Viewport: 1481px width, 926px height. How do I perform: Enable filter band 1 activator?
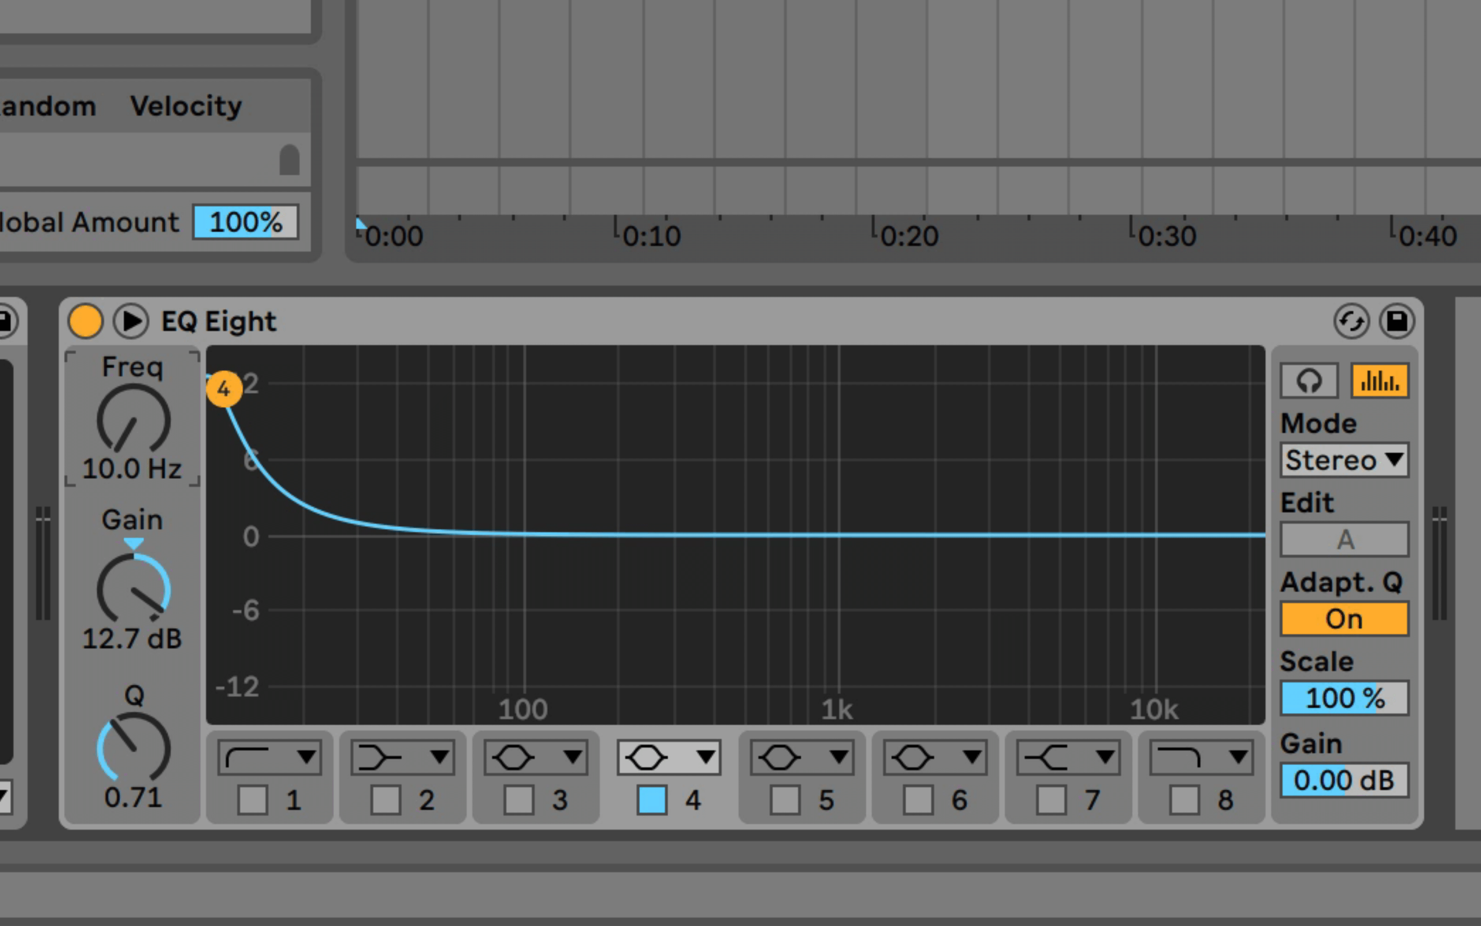coord(253,800)
